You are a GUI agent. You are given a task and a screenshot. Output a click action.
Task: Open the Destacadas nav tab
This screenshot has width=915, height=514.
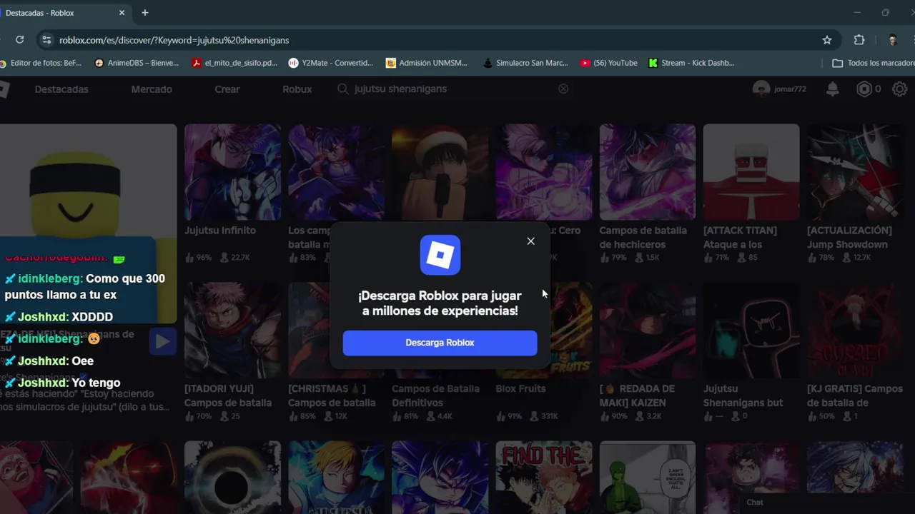pos(61,89)
